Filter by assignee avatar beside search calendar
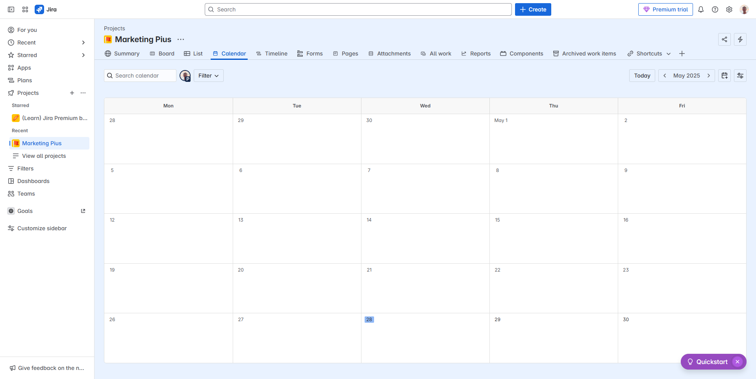The width and height of the screenshot is (756, 379). [185, 76]
